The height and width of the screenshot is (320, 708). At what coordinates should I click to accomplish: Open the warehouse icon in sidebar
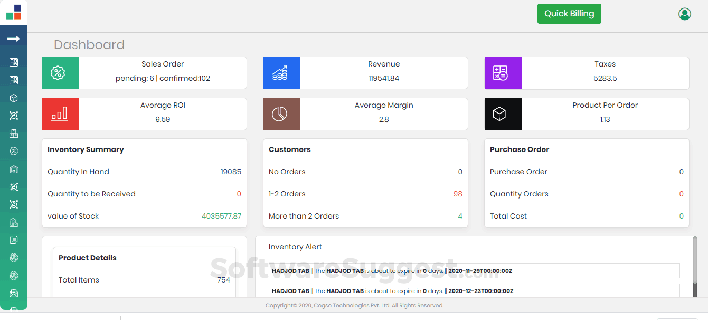[x=14, y=169]
